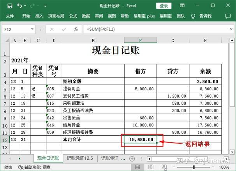The width and height of the screenshot is (236, 171).
Task: Click the Insert Function fx icon
Action: coord(76,29)
